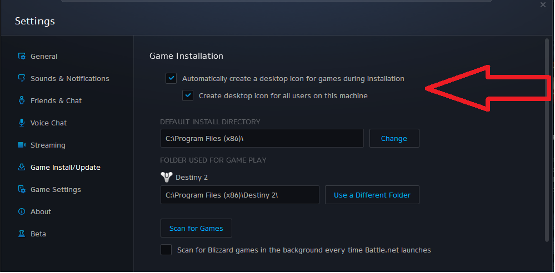Click the Sounds & Notifications icon
The height and width of the screenshot is (273, 555).
pos(22,78)
